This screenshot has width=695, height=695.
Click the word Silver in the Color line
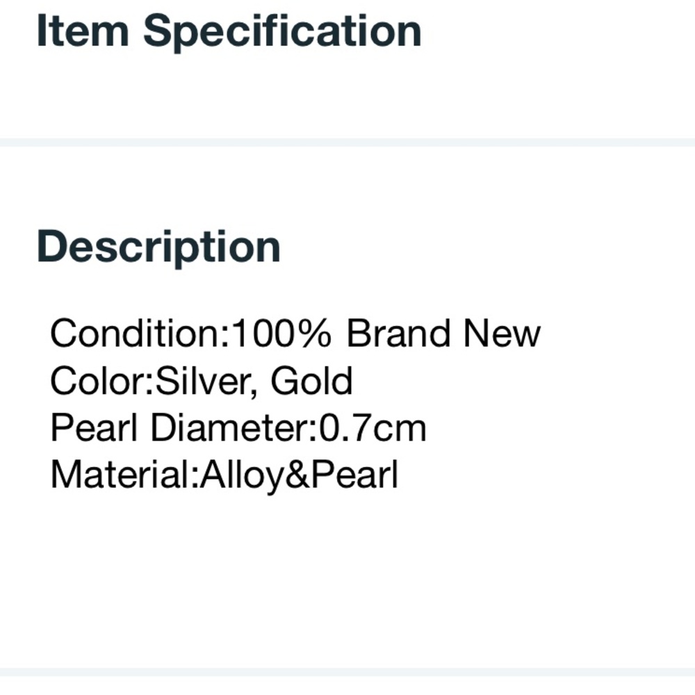point(205,381)
